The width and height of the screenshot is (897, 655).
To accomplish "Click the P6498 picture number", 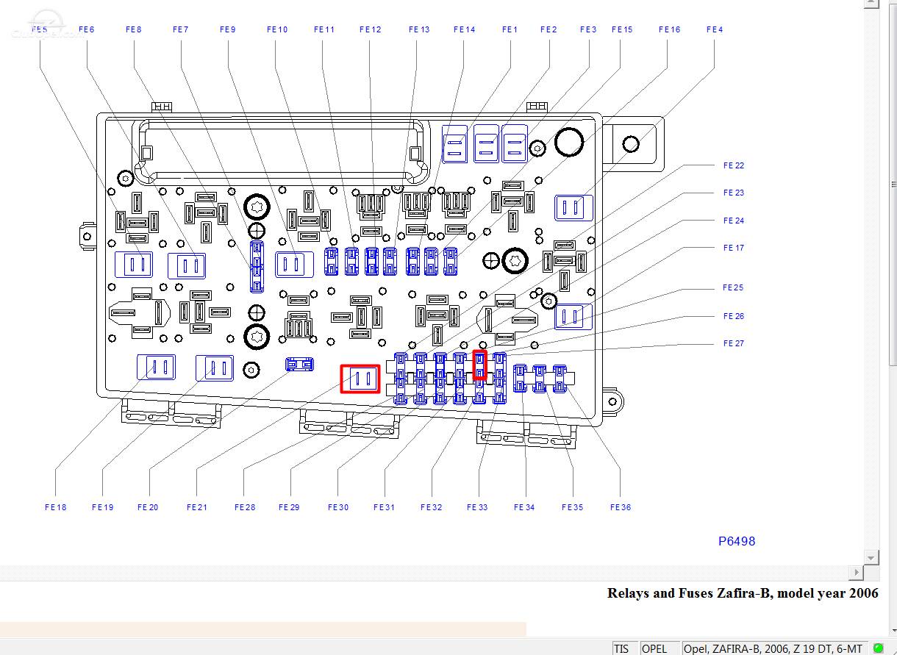I will (x=737, y=541).
